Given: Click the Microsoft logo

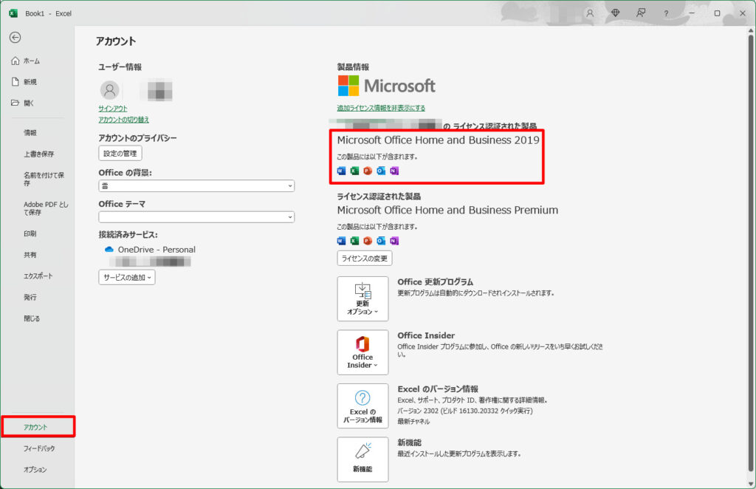Looking at the screenshot, I should click(x=387, y=86).
